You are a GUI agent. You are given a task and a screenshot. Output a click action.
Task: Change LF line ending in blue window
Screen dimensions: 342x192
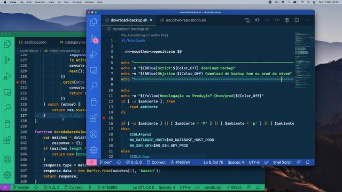266,162
